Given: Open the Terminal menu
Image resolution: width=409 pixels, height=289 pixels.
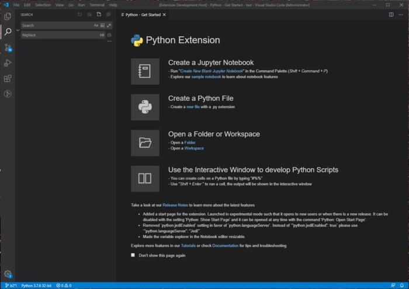Looking at the screenshot, I should tap(97, 5).
